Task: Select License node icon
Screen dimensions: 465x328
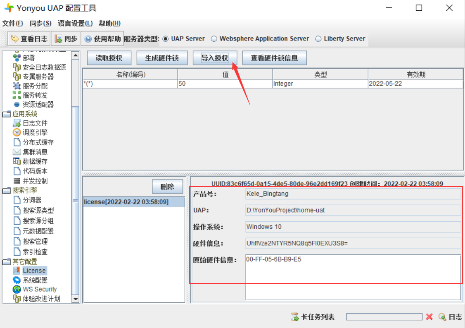Action: point(17,271)
